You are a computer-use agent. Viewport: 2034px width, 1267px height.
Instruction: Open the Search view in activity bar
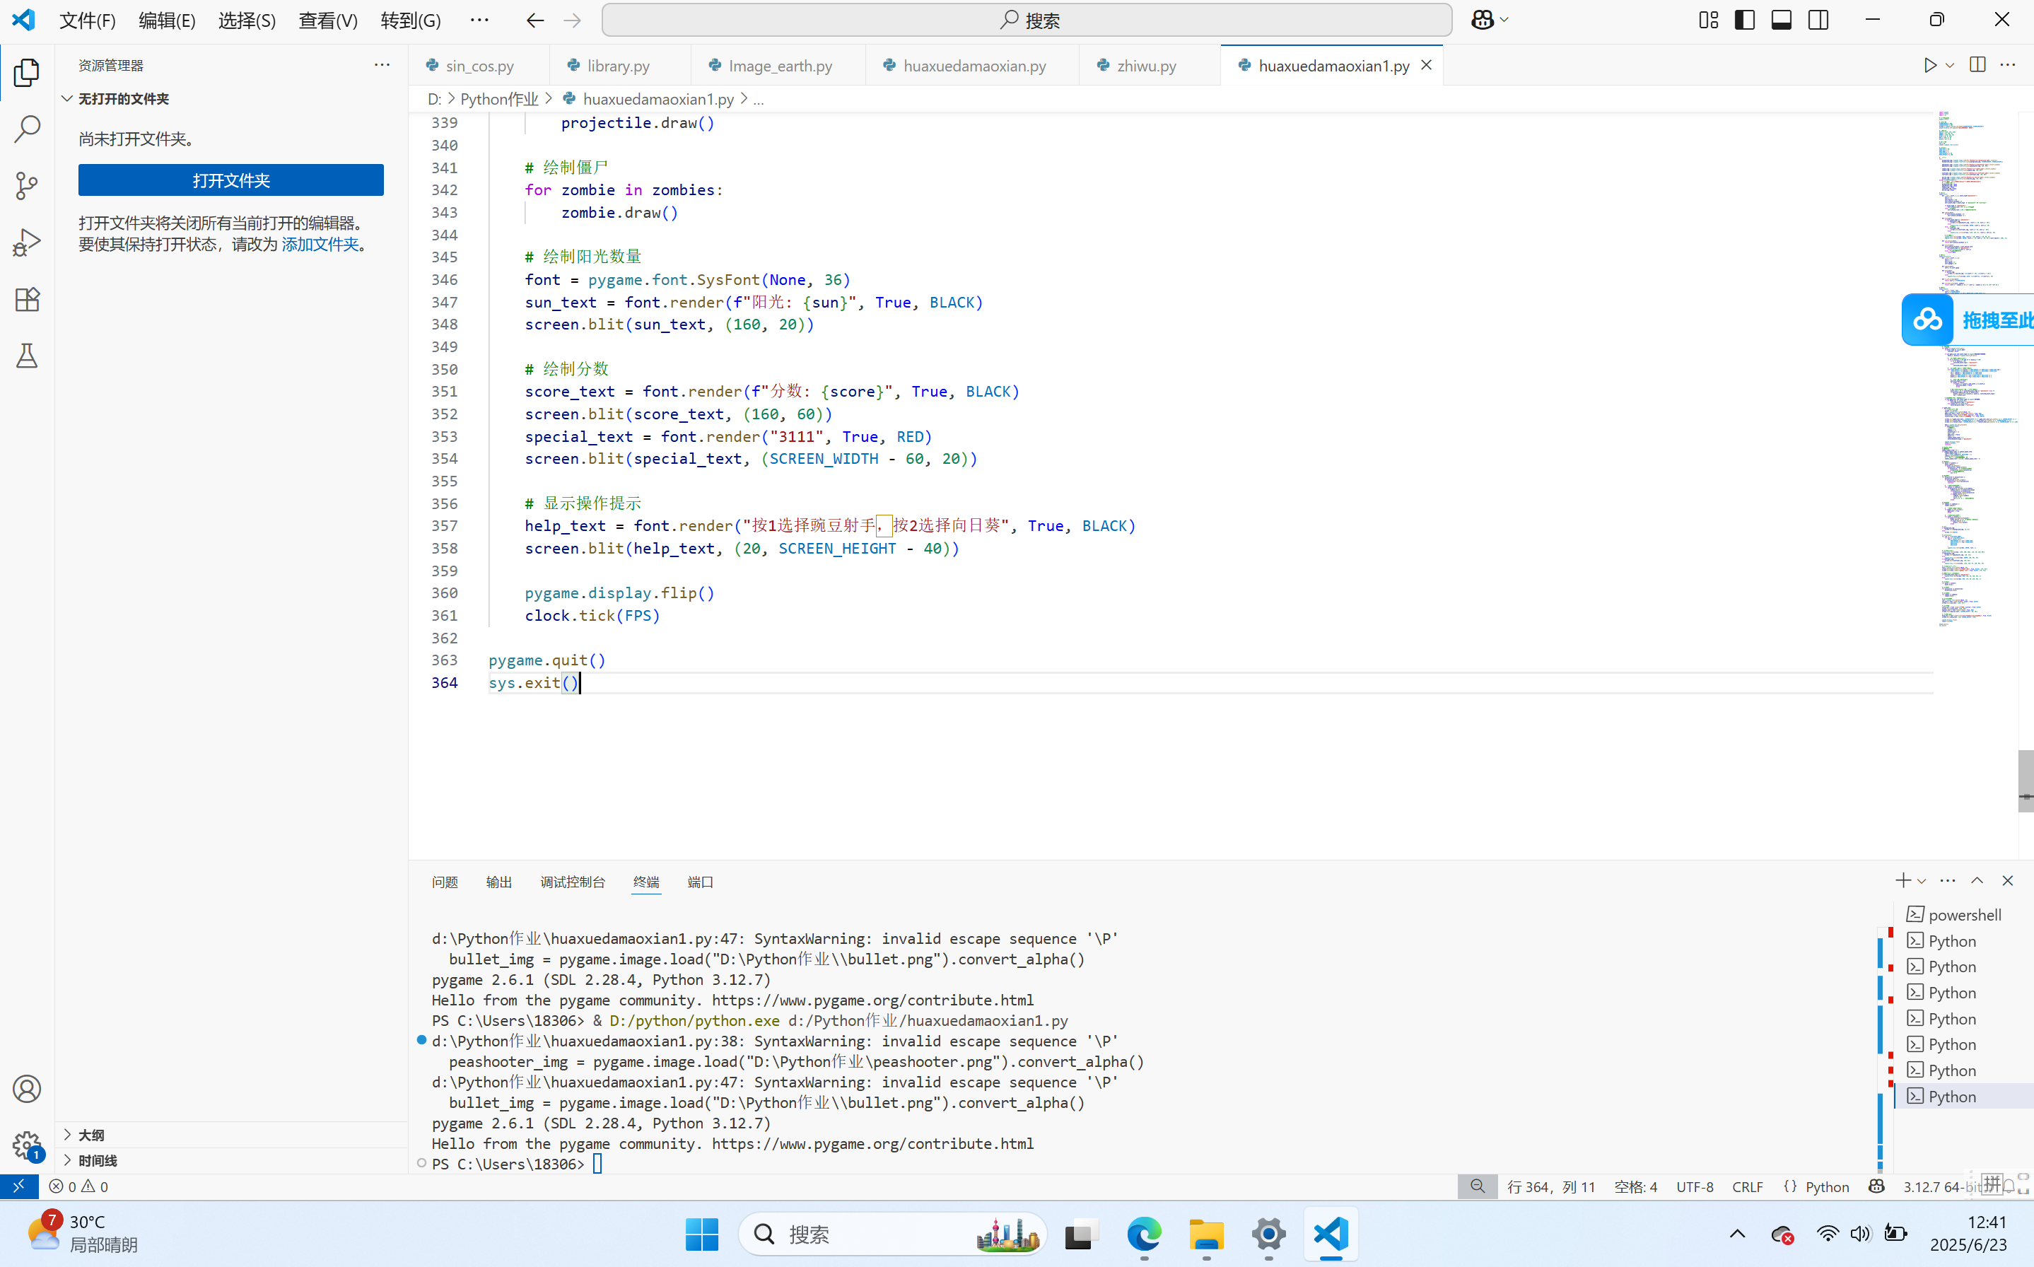(x=27, y=129)
